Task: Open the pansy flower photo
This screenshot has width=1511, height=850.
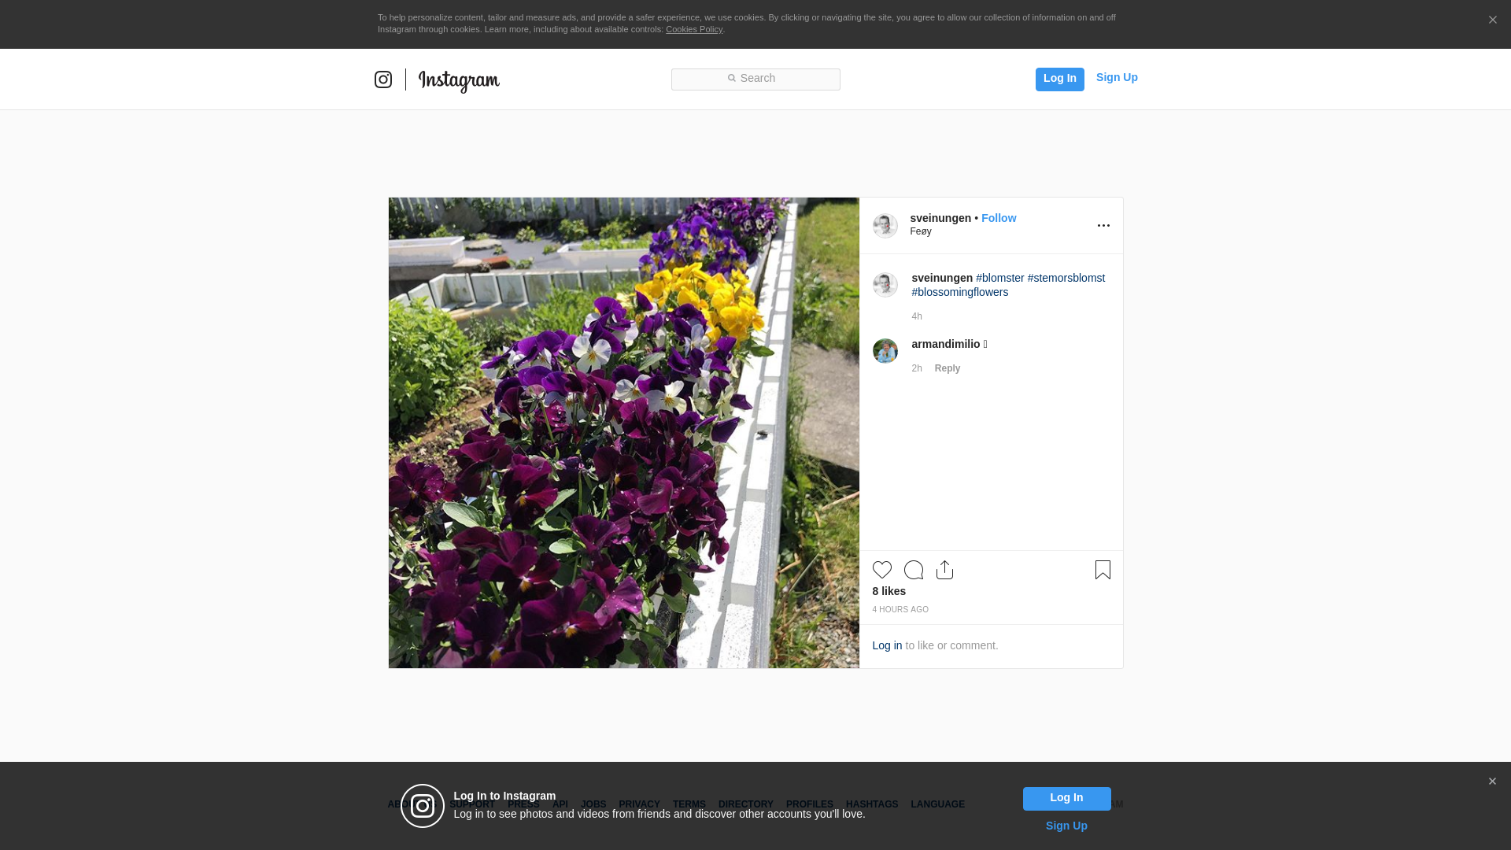Action: coord(623,433)
